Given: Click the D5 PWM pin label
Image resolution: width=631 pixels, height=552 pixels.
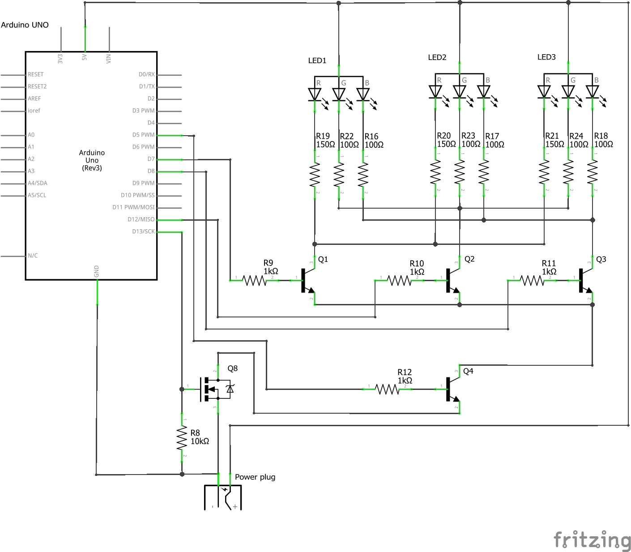Looking at the screenshot, I should point(143,135).
